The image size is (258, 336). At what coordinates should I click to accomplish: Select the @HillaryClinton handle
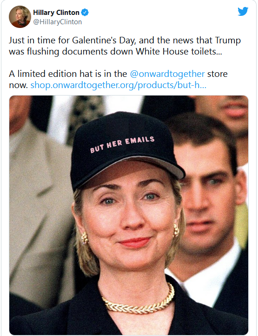click(x=58, y=22)
